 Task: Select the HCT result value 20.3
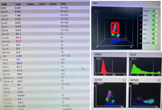tap(19, 63)
